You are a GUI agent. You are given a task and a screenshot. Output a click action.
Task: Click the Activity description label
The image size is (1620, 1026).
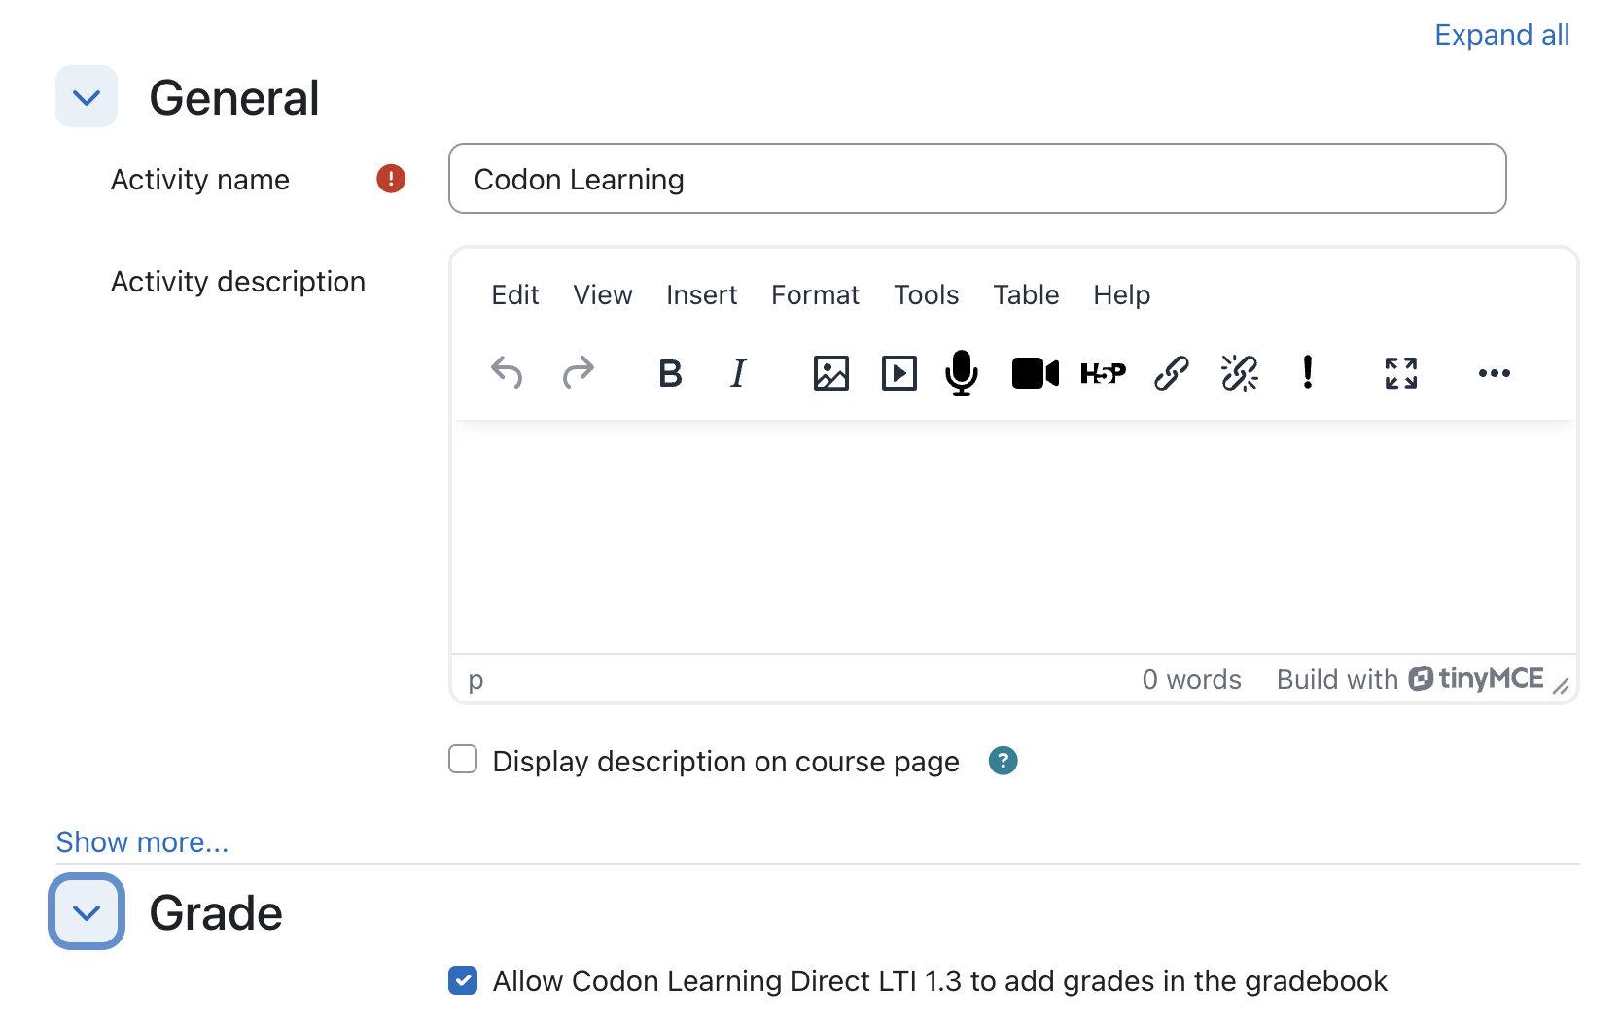tap(238, 282)
